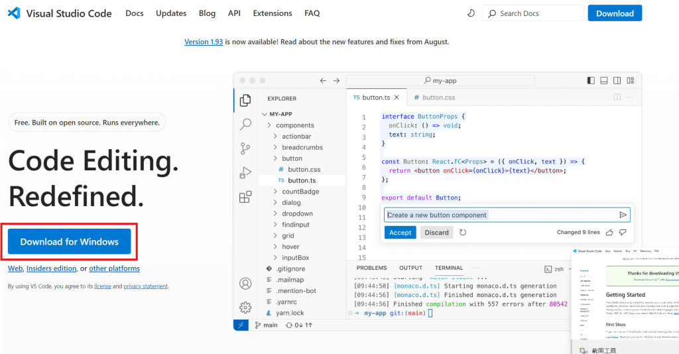Expand the actionbar folder
This screenshot has height=354, width=679.
275,137
